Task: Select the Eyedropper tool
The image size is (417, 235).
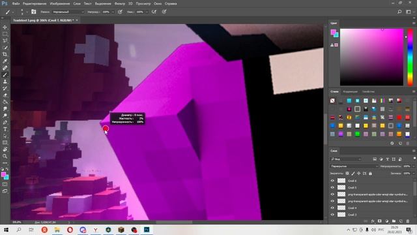Action: pyautogui.click(x=5, y=61)
